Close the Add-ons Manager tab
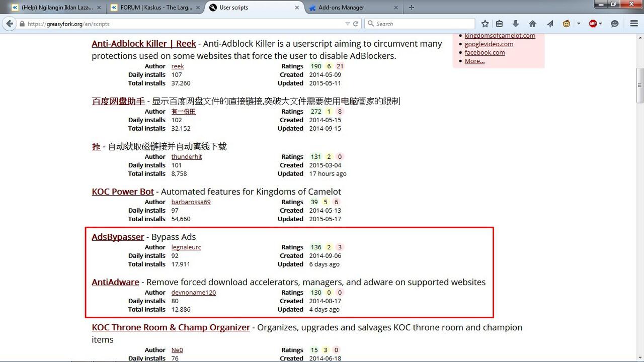This screenshot has height=362, width=644. (x=396, y=8)
